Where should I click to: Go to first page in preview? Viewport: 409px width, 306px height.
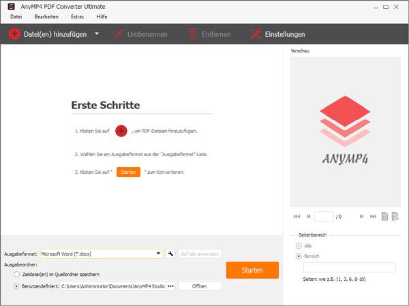[x=297, y=217]
